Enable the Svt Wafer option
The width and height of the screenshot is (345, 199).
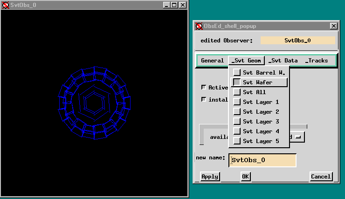point(237,82)
